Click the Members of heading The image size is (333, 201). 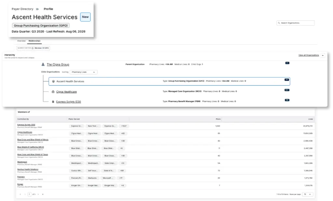[24, 112]
